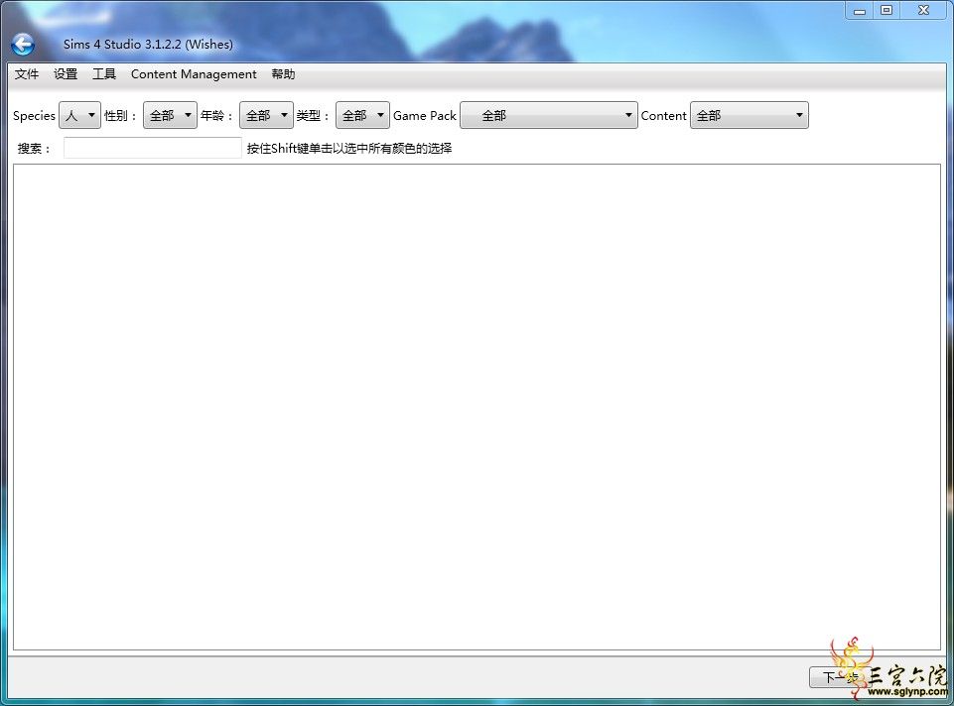This screenshot has width=954, height=706.
Task: Expand the 类型 dropdown
Action: pyautogui.click(x=362, y=115)
